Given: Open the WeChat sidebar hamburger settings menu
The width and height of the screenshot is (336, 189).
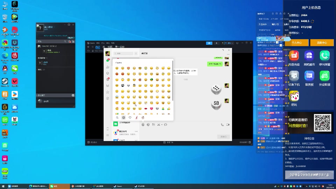Looking at the screenshot, I should (x=107, y=135).
